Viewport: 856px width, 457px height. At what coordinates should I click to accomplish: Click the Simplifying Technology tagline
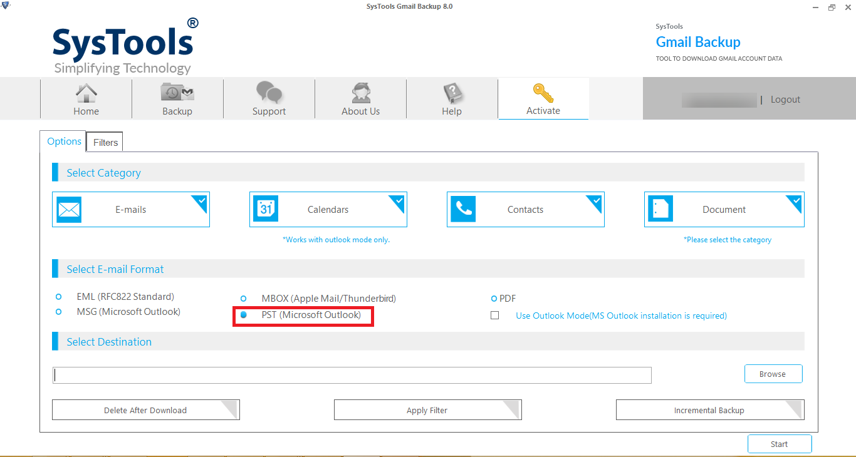click(123, 68)
